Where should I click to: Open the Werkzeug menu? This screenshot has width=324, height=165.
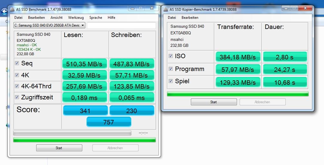tap(76, 18)
